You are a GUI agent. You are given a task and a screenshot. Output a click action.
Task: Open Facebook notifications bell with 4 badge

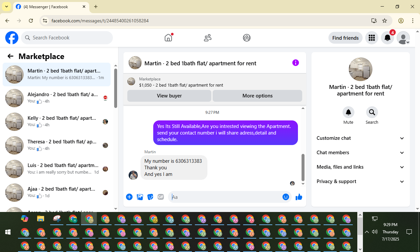point(388,38)
